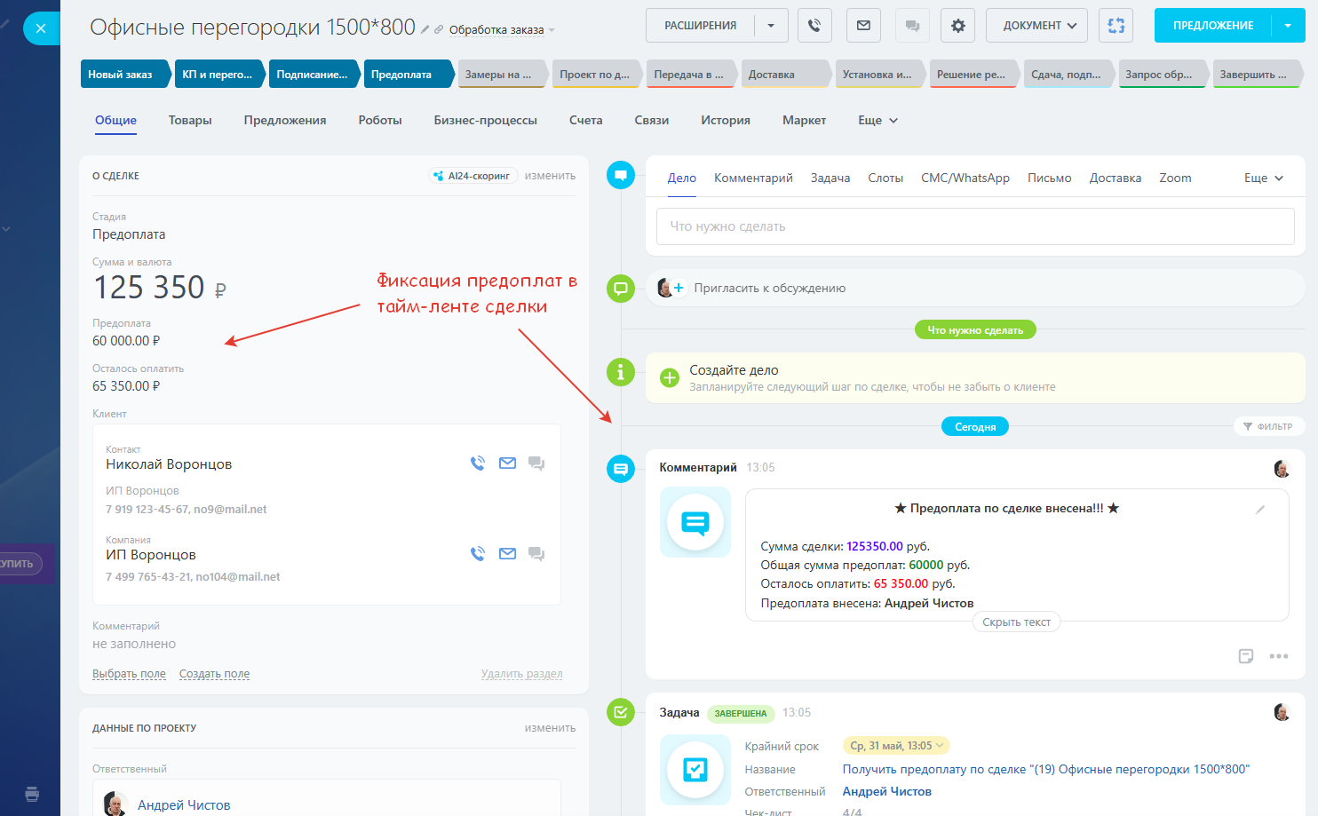Open settings gear icon in header

coord(957,26)
